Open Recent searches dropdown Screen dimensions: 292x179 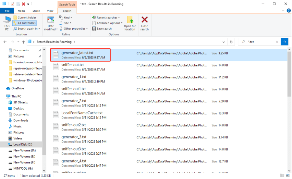(x=106, y=17)
